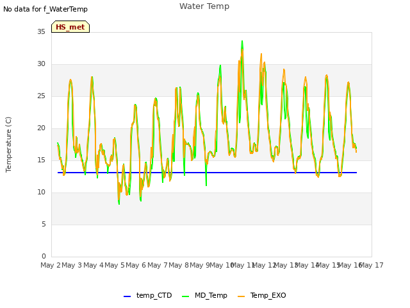Click the May 7 x-axis label
This screenshot has height=308, width=410.
(158, 265)
